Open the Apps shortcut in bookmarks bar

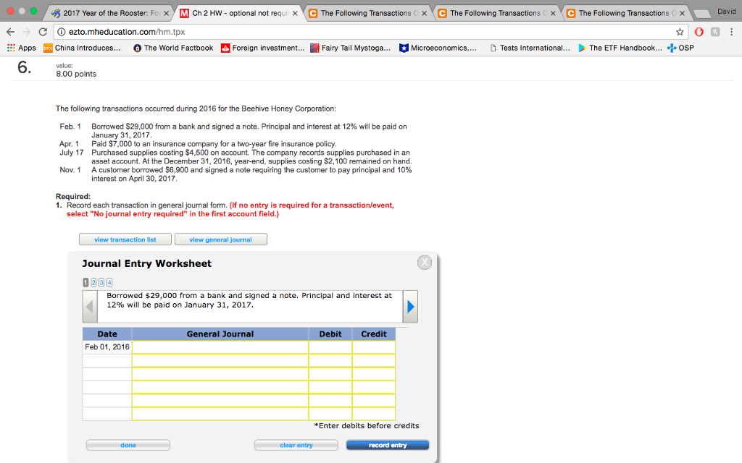click(22, 49)
